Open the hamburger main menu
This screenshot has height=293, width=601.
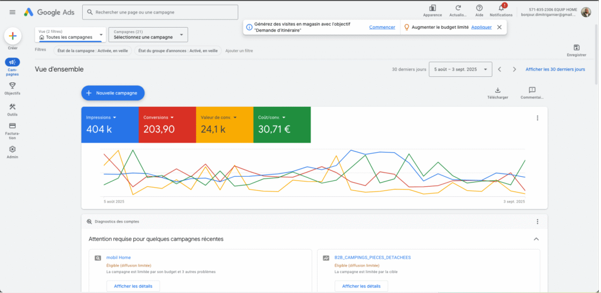12,12
